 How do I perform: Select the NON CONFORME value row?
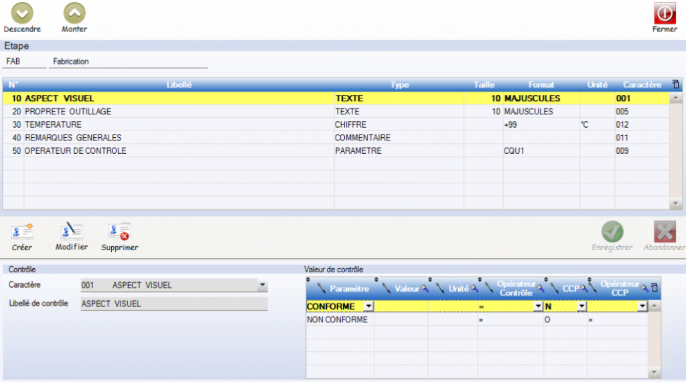(337, 320)
